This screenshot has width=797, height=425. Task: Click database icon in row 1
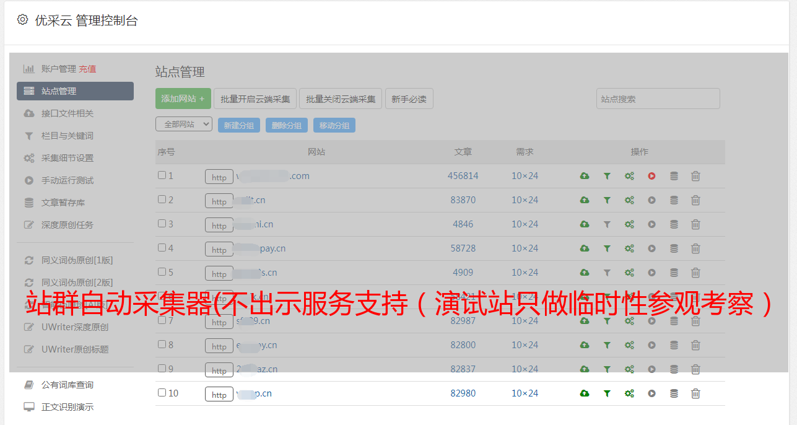[674, 176]
